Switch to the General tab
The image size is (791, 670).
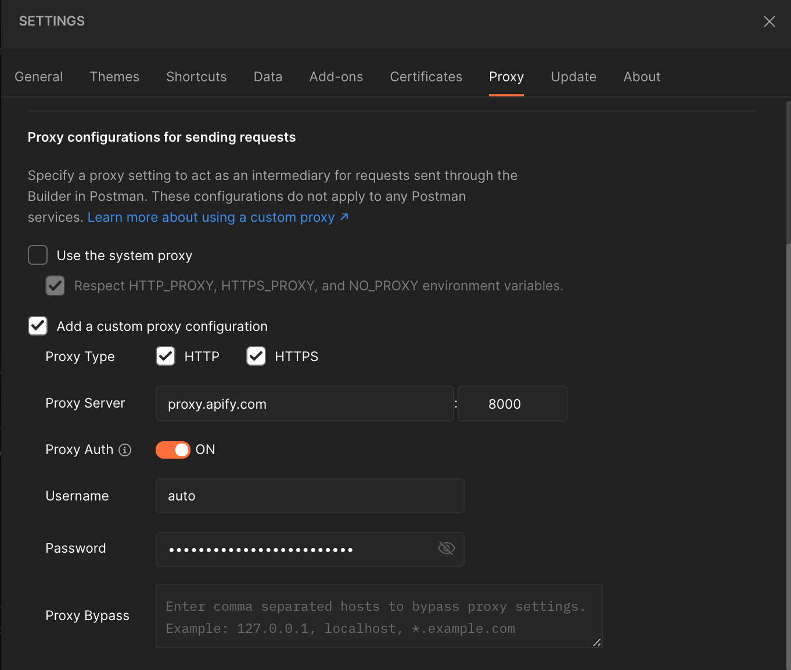[38, 76]
